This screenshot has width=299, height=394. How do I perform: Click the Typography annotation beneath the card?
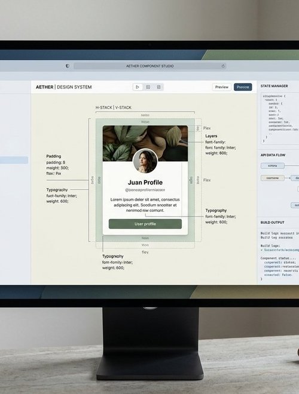coord(113,256)
